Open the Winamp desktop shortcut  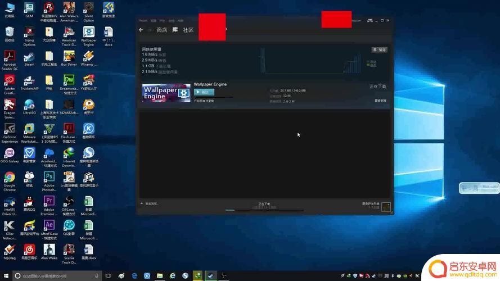[89, 58]
